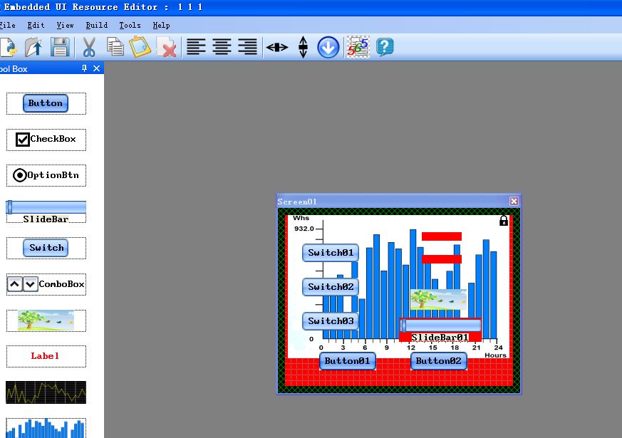
Task: Pin the Tool Box panel
Action: [84, 68]
